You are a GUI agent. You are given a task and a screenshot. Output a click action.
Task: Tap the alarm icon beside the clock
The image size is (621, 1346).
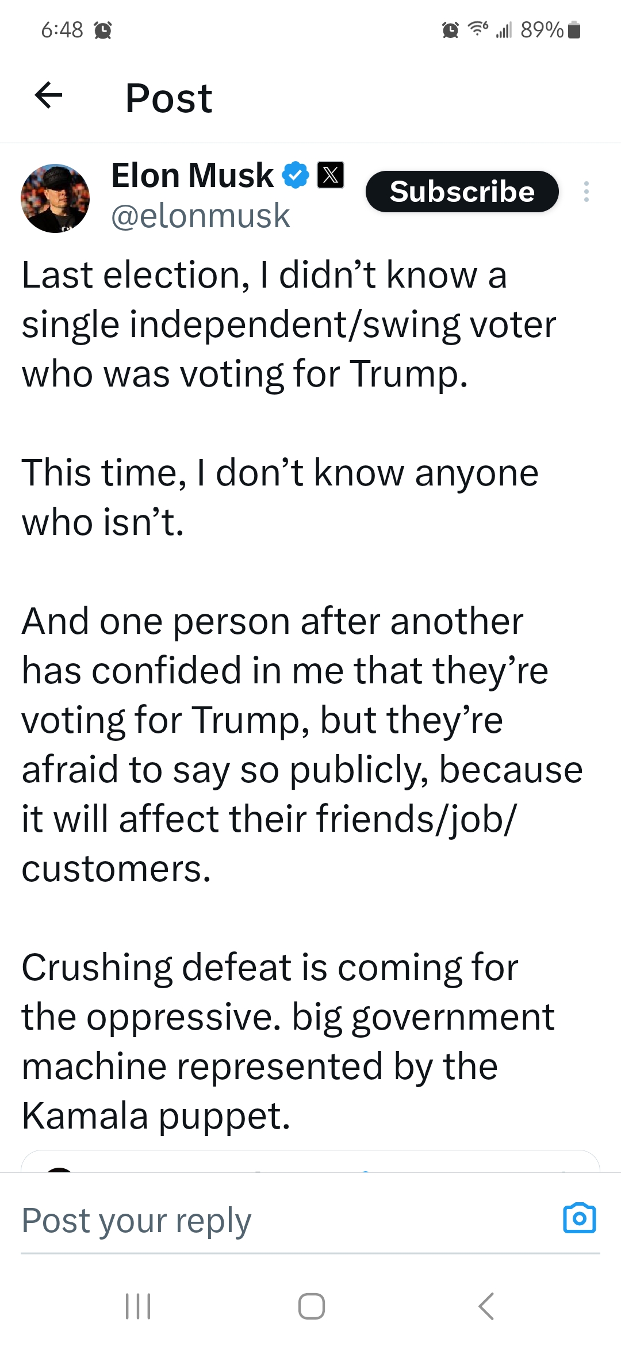point(102,29)
